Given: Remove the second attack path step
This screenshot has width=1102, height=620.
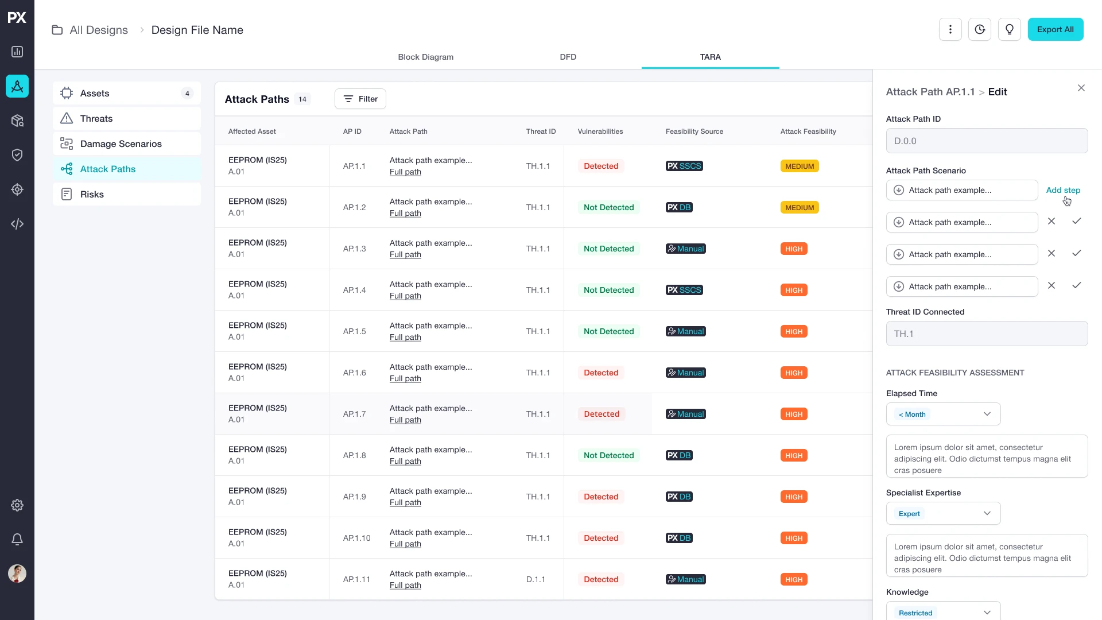Looking at the screenshot, I should coord(1051,221).
